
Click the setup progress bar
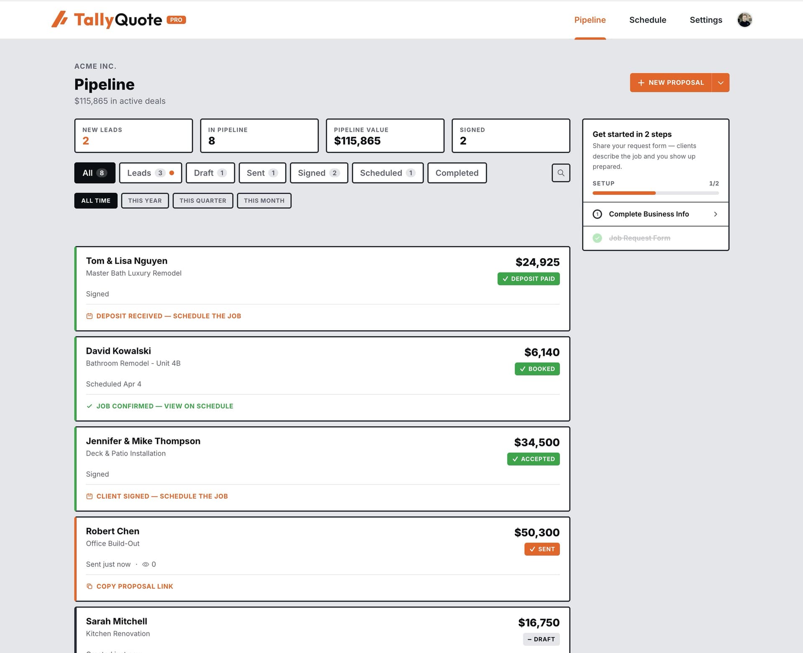(x=655, y=193)
